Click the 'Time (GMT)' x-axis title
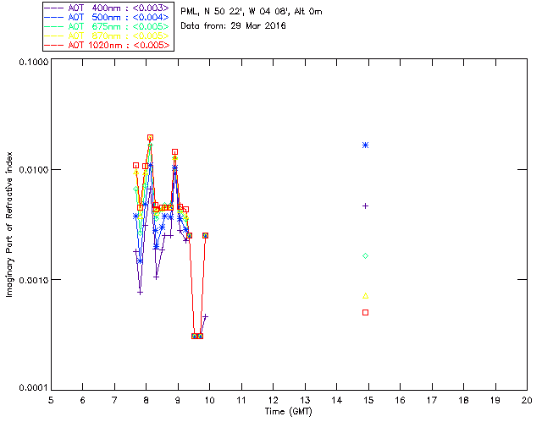The image size is (542, 433). click(x=289, y=412)
